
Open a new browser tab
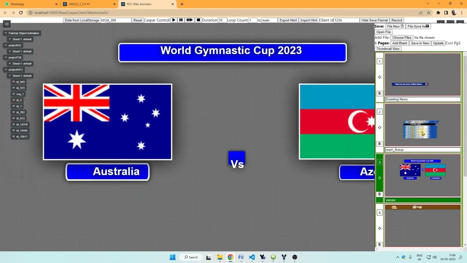coord(182,4)
